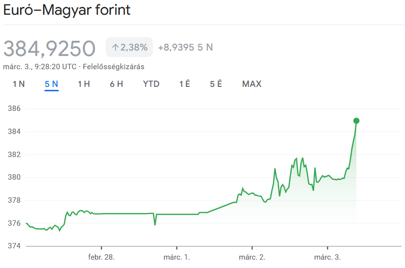Switch to the 5 N range tab
This screenshot has width=405, height=268.
click(x=52, y=84)
